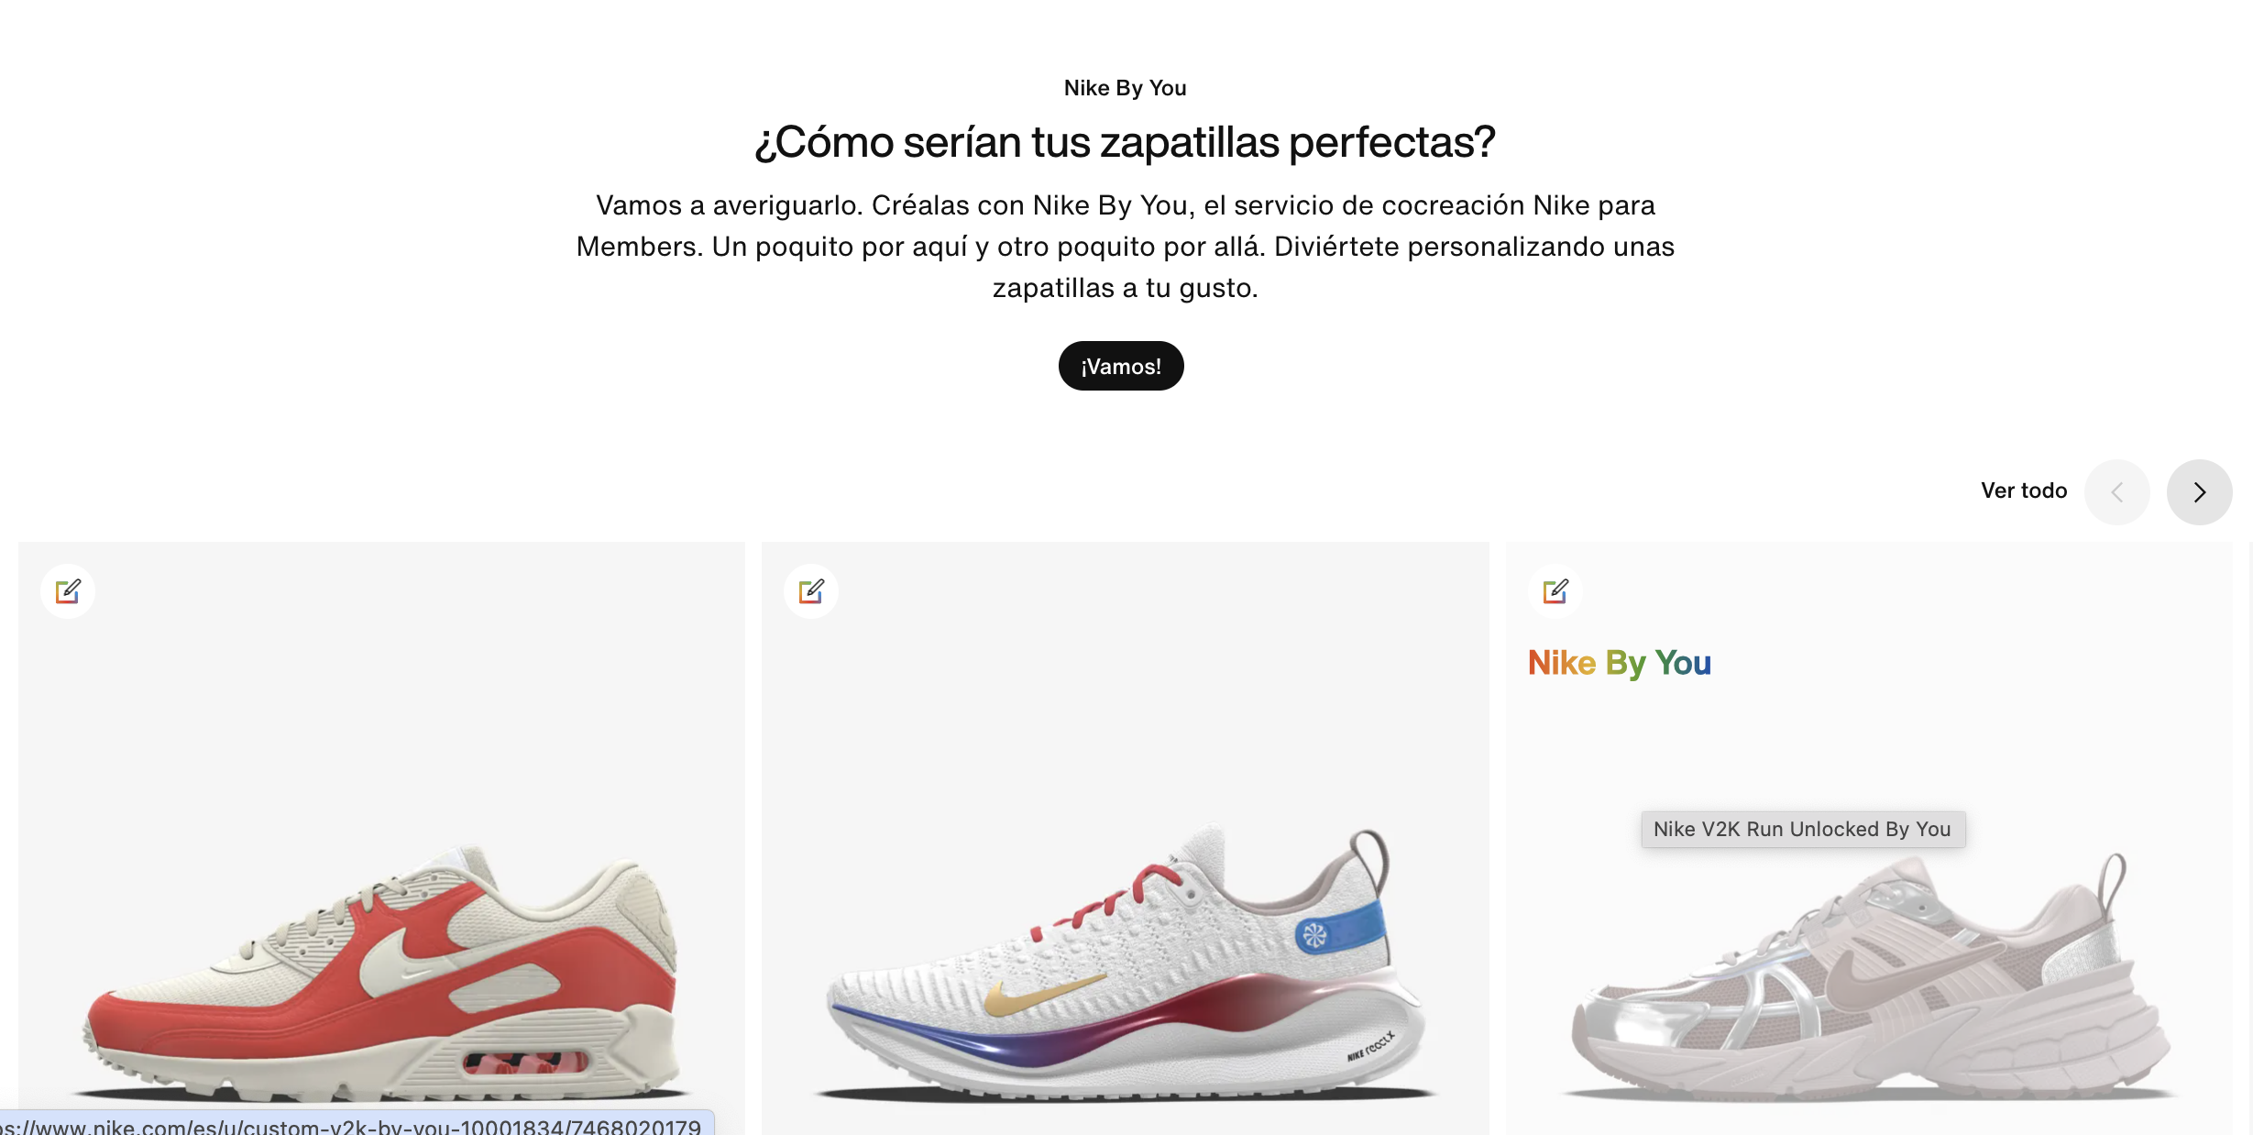Viewport: 2253px width, 1135px height.
Task: Click the customize icon on the red Air Max card
Action: tap(68, 591)
